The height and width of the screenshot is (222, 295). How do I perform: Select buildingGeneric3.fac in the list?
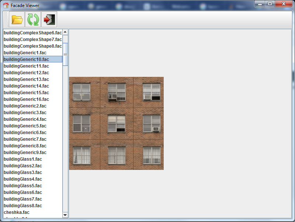click(33, 113)
